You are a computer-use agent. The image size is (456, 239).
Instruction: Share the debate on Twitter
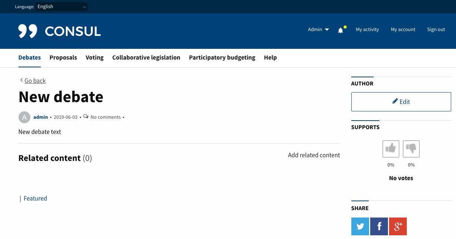[x=360, y=226]
